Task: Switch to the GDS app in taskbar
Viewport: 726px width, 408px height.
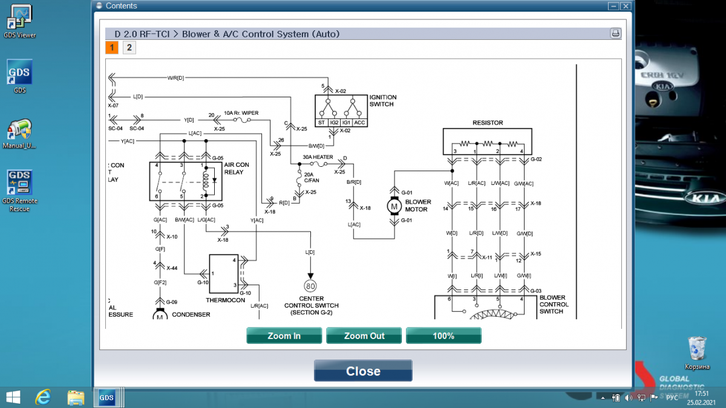Action: tap(106, 397)
